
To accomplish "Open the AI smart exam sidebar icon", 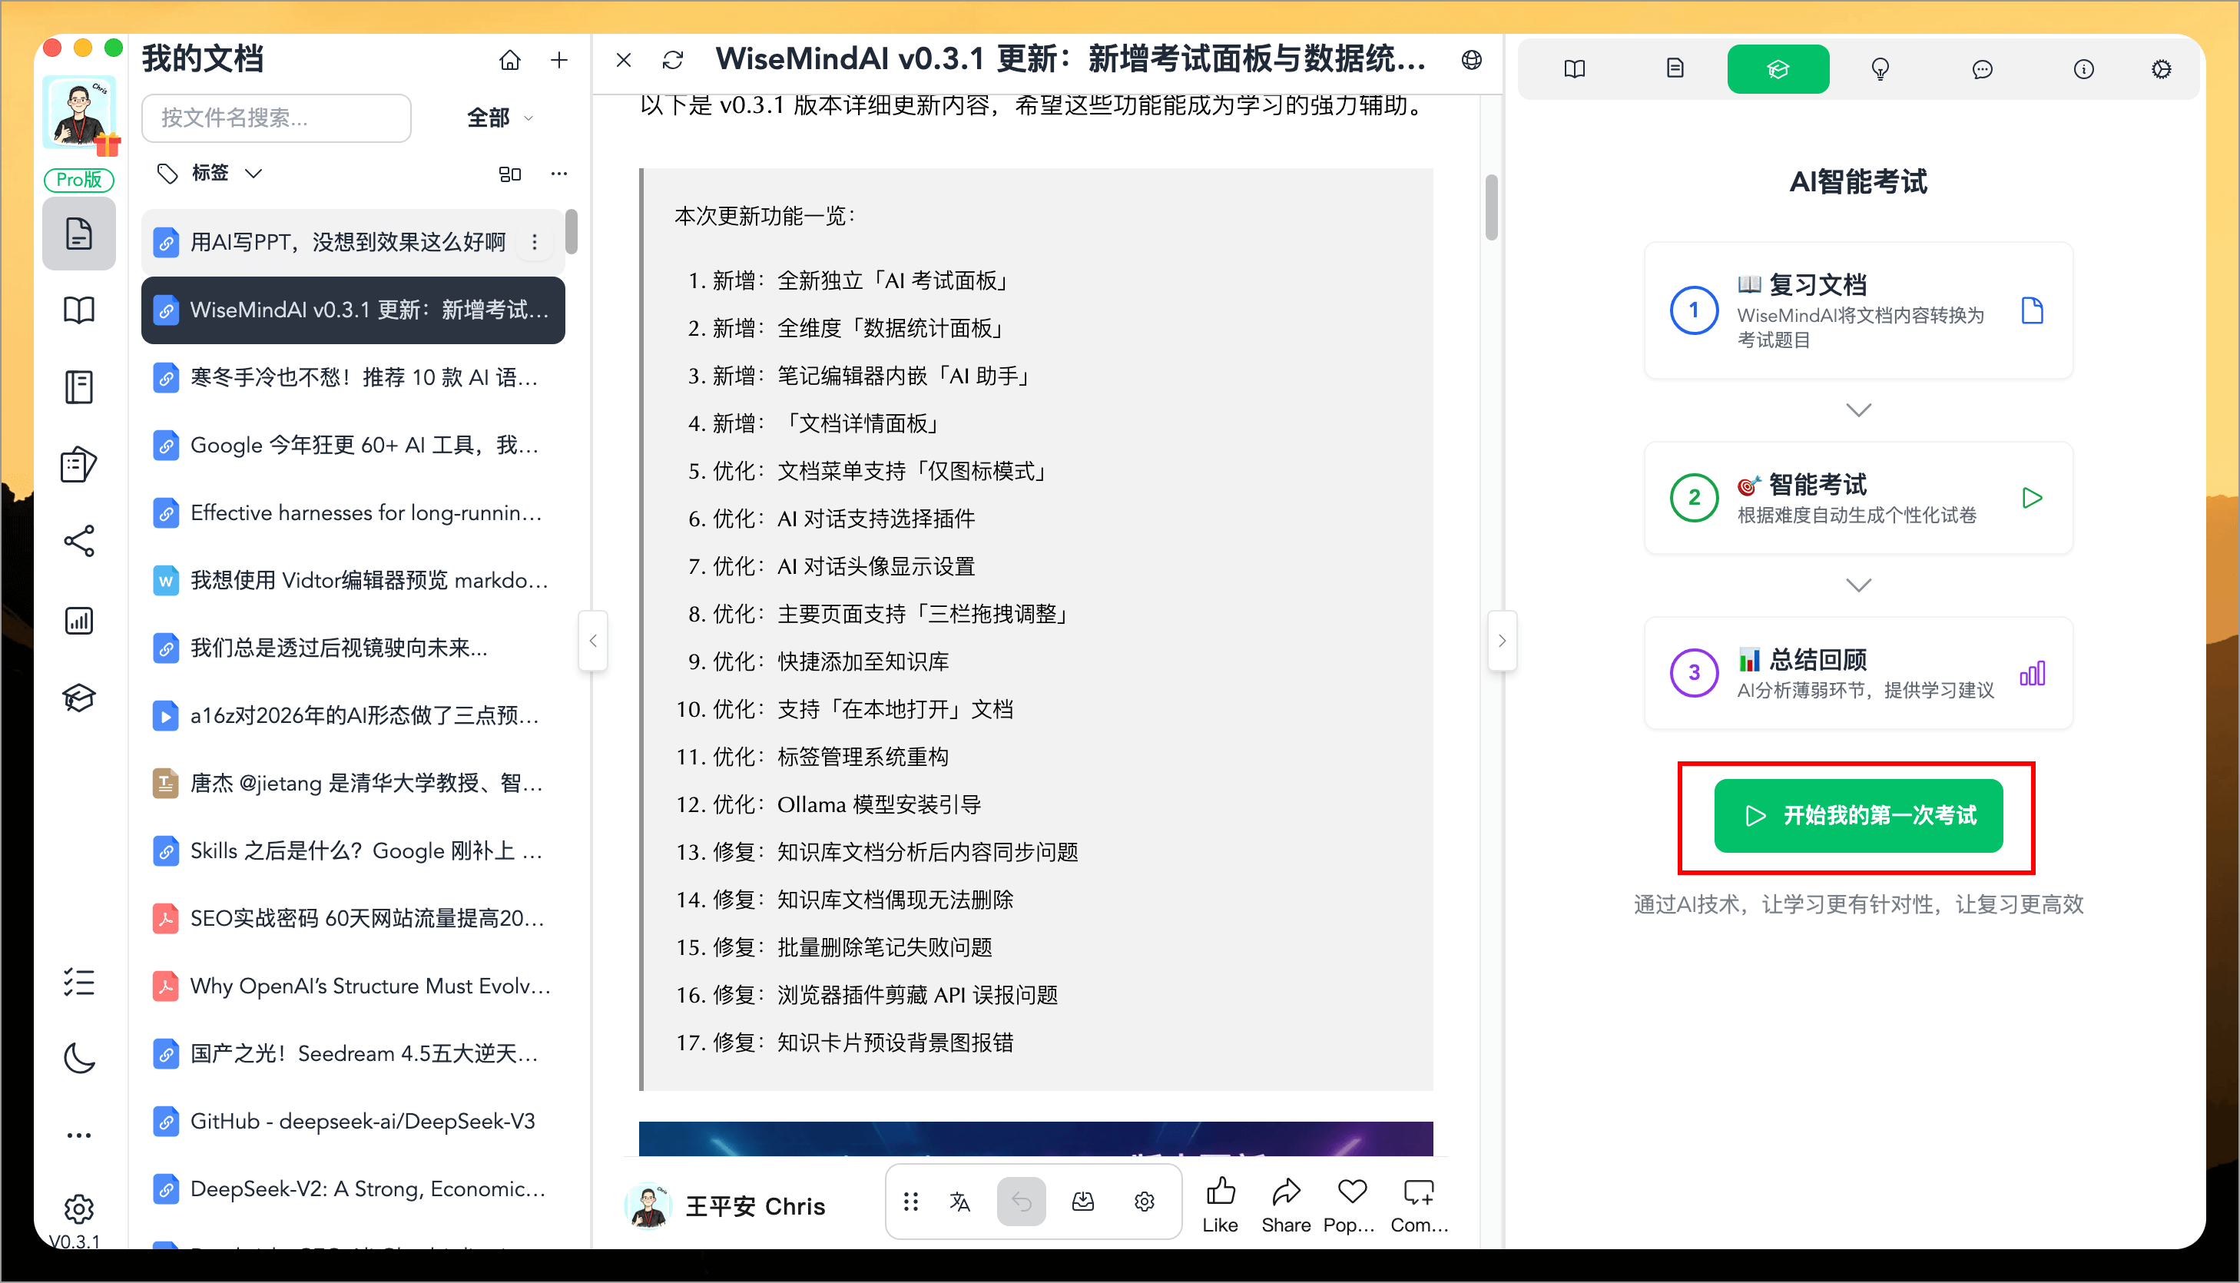I will click(x=79, y=698).
